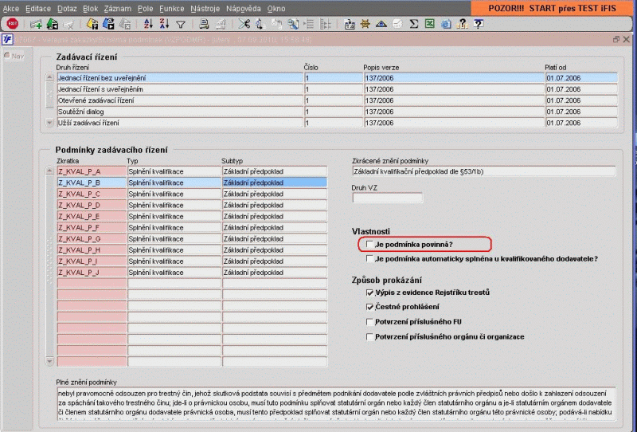The height and width of the screenshot is (432, 637).
Task: Click the Sigma summation icon
Action: pos(413,24)
